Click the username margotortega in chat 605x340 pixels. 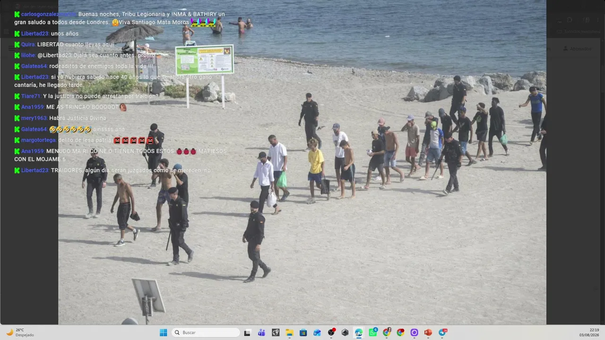39,140
